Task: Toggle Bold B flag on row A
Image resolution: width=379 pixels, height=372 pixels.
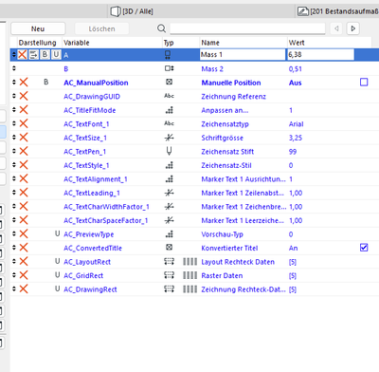Action: pyautogui.click(x=45, y=55)
